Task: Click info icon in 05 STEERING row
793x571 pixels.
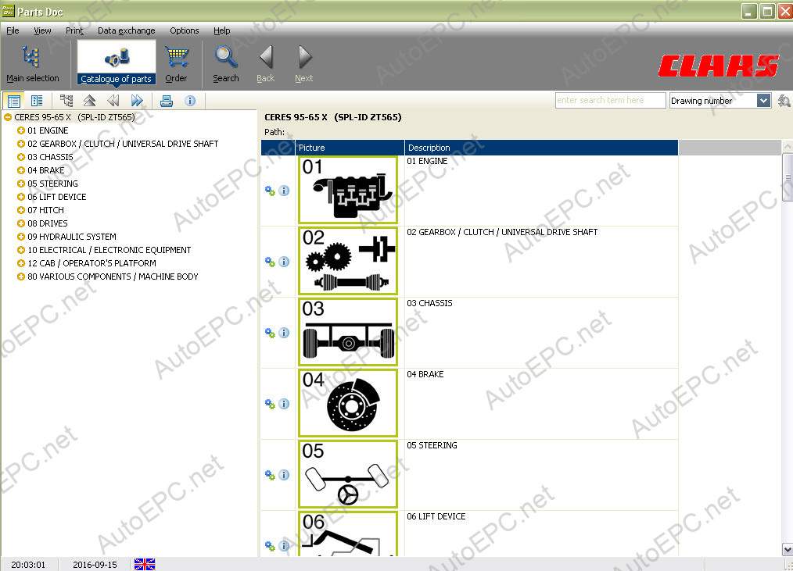Action: (284, 475)
